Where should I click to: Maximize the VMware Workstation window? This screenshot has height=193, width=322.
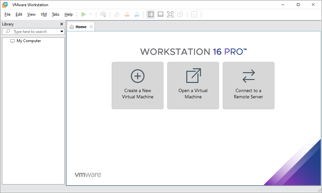pos(298,5)
